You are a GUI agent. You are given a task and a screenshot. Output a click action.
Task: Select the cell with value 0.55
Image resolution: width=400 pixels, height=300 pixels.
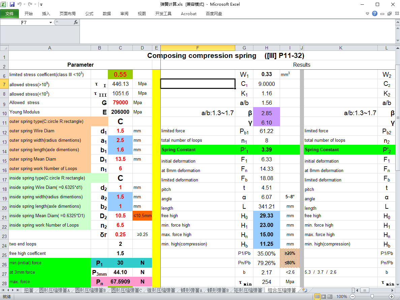(x=120, y=74)
